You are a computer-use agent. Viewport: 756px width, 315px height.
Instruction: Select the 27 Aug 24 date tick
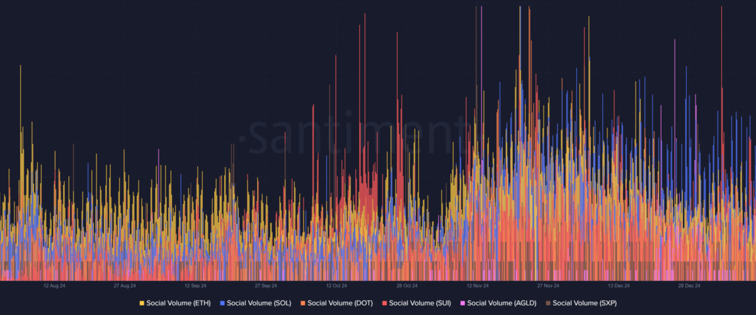[125, 285]
